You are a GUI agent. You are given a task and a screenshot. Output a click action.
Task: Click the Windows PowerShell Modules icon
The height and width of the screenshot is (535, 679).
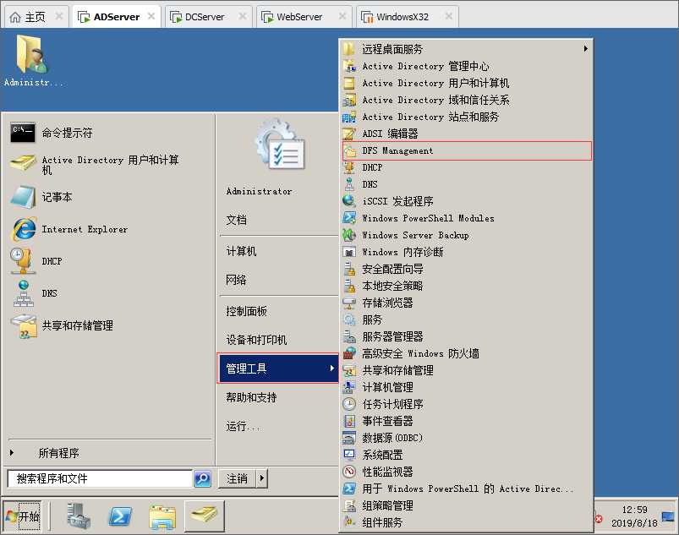point(349,218)
